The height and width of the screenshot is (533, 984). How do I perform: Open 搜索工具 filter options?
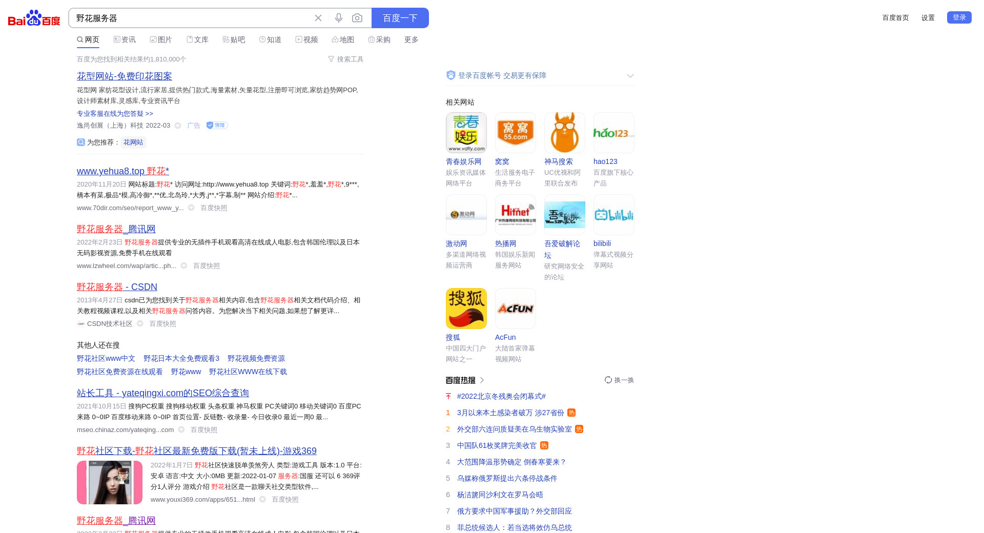[x=345, y=59]
